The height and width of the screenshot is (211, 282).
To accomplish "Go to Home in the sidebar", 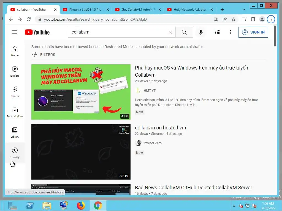I will tap(15, 51).
